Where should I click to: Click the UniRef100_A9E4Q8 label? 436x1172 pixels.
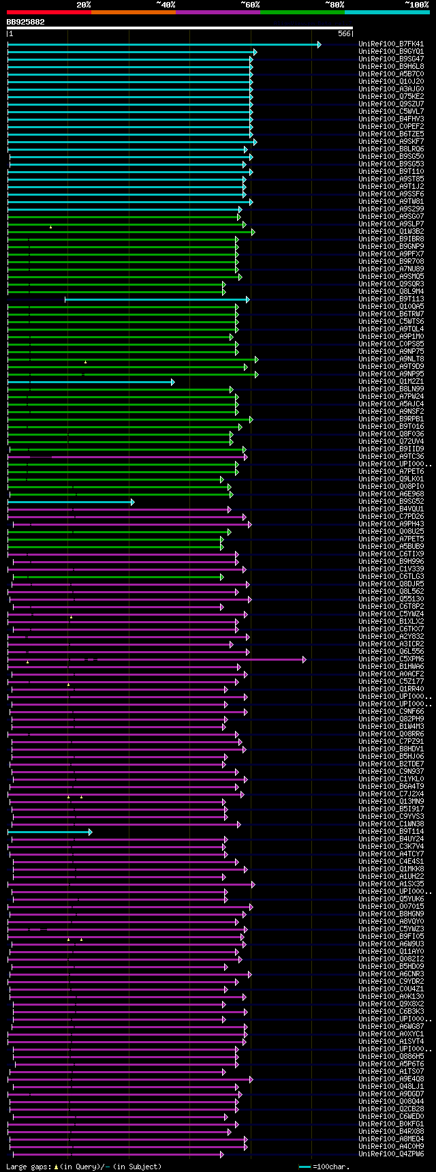[391, 1079]
